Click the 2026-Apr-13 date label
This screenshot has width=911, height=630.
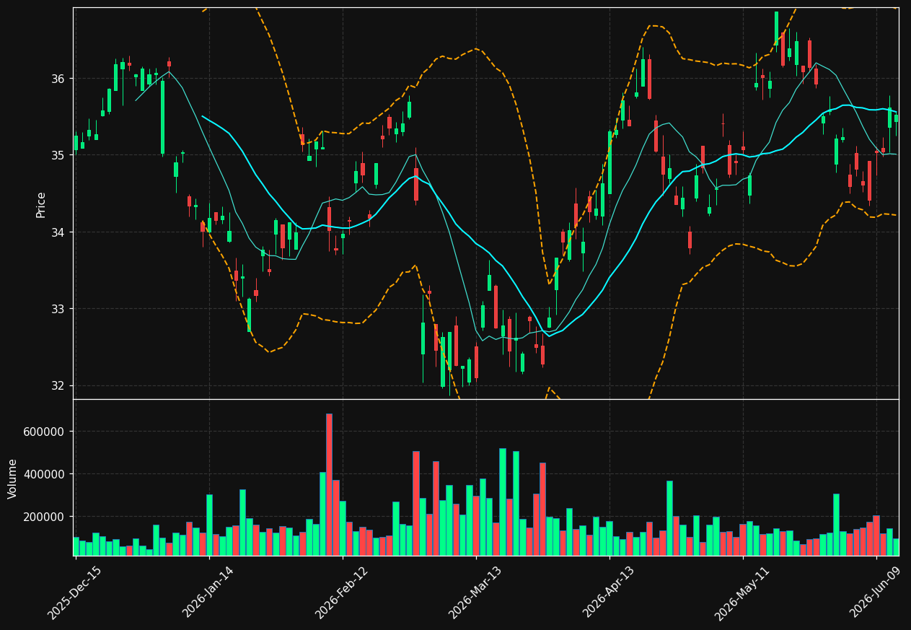[609, 592]
